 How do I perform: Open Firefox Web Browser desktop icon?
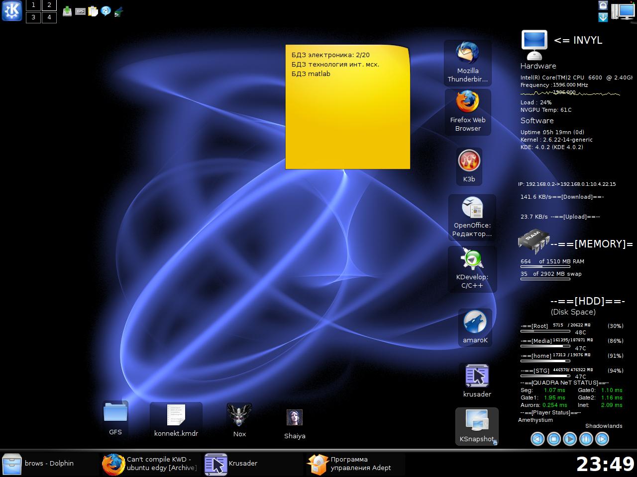(x=467, y=112)
